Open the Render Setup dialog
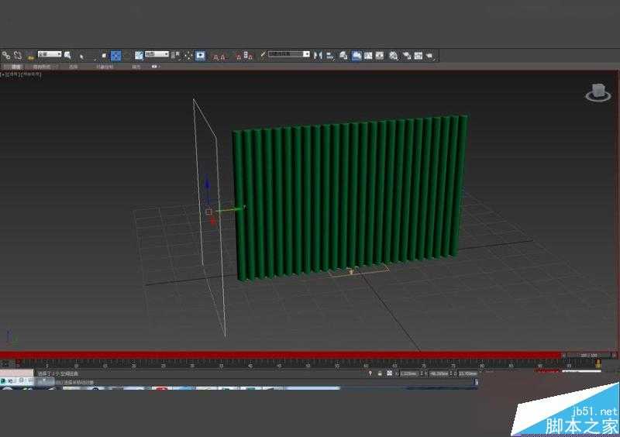 pos(406,56)
